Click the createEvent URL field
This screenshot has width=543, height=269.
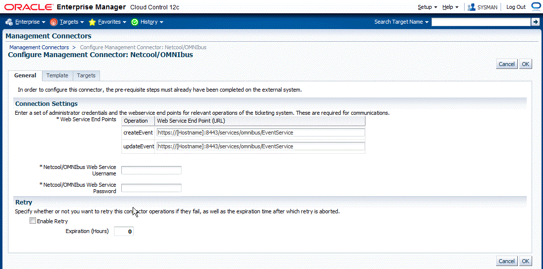(x=260, y=133)
